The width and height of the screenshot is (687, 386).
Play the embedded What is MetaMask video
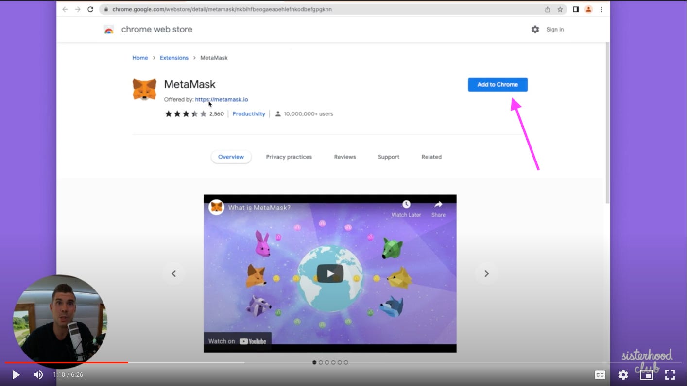click(x=330, y=273)
